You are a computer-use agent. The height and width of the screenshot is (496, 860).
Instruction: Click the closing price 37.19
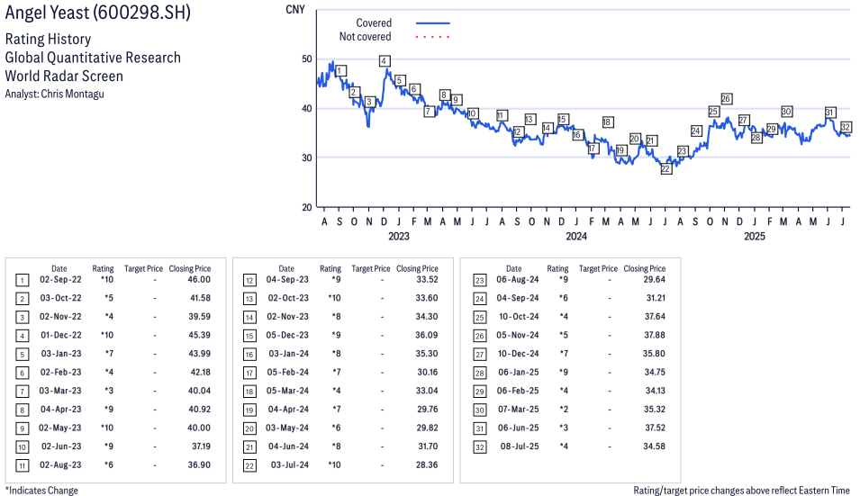point(201,446)
